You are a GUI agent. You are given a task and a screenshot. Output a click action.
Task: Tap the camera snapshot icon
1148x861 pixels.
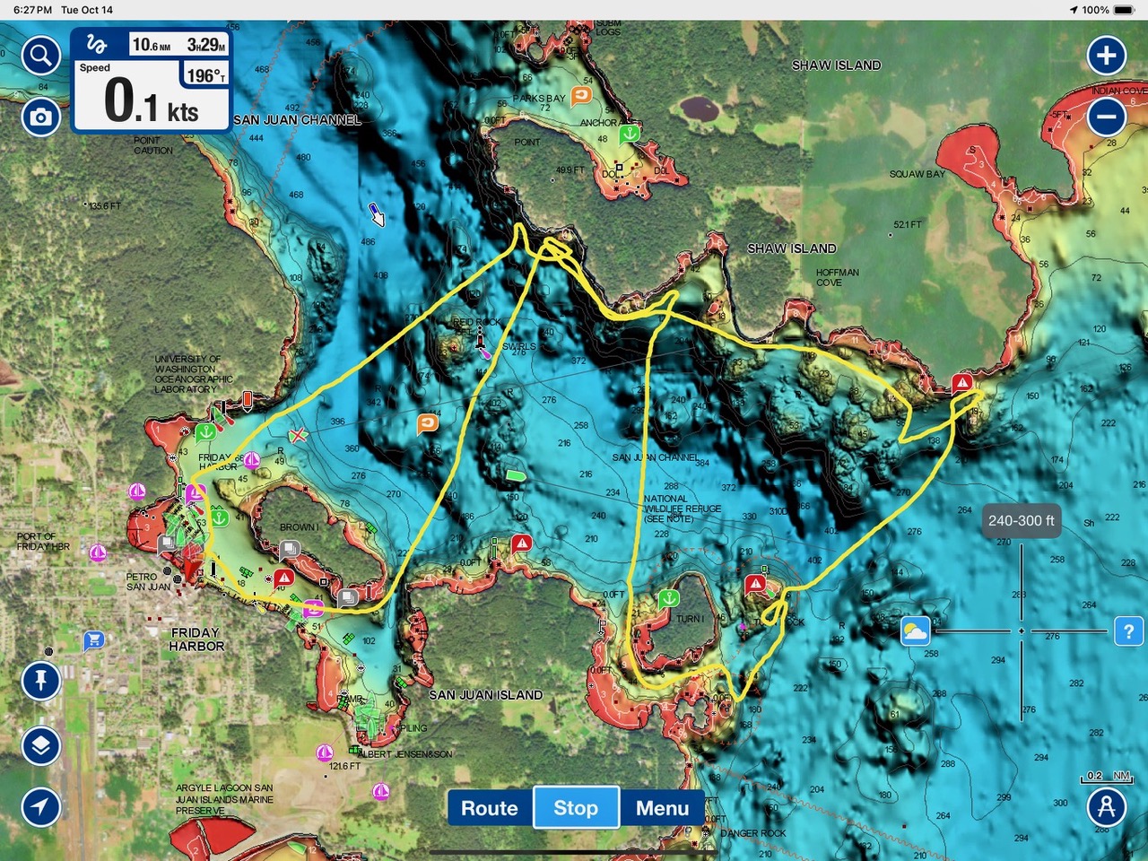tap(40, 117)
